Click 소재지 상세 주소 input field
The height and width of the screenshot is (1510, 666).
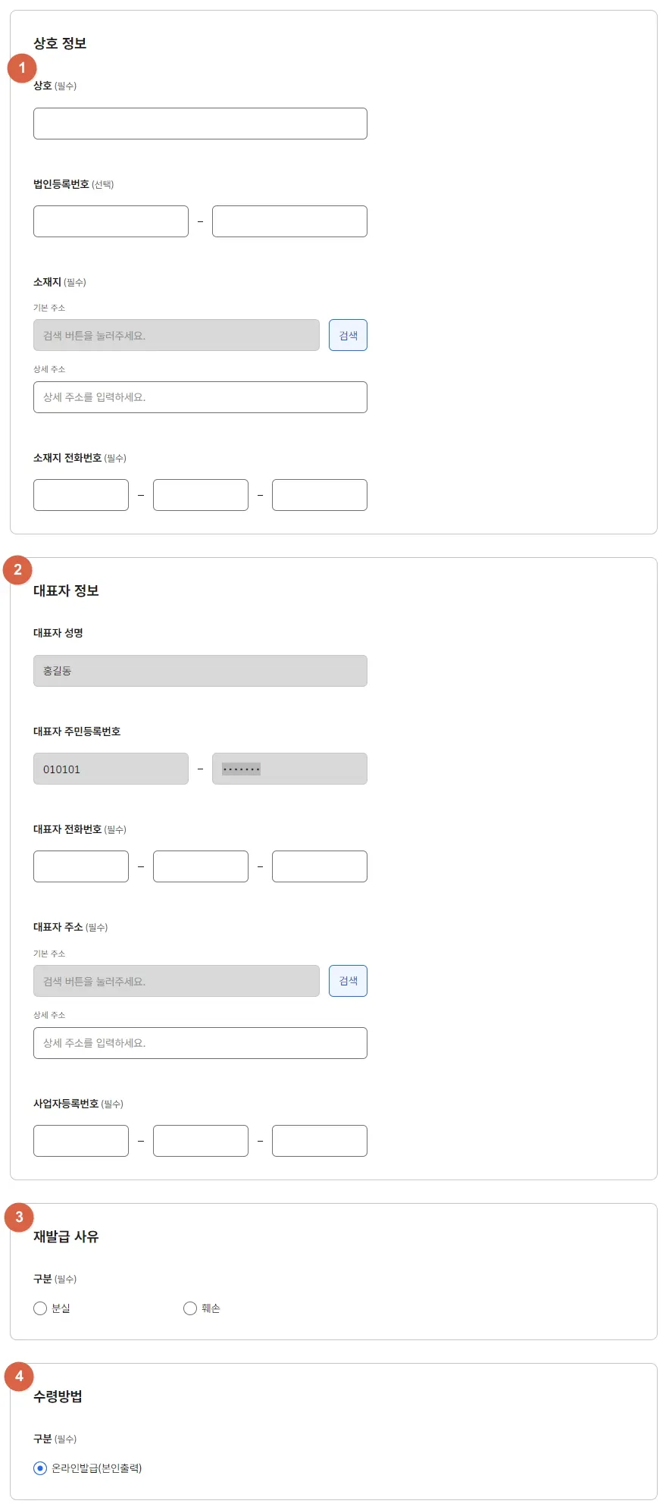point(200,397)
